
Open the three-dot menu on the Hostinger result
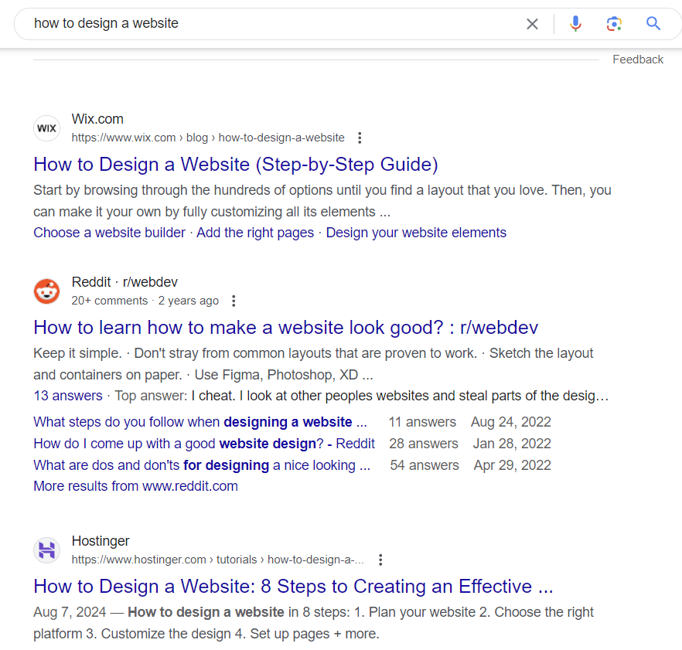coord(380,559)
